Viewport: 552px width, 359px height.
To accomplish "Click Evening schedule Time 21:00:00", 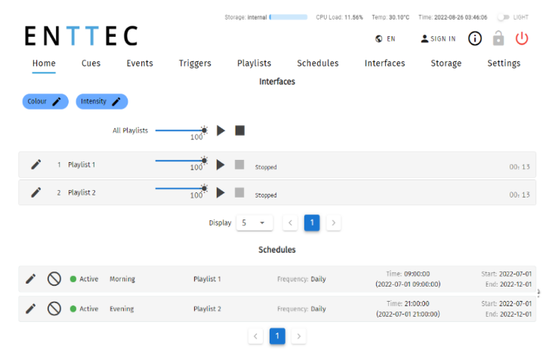I will point(408,304).
